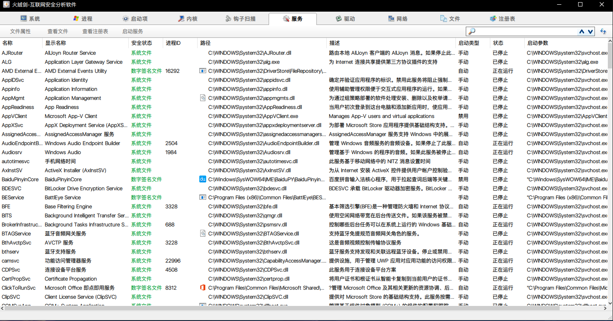Select 'Windows Audio Endpoint Builder' entry

(x=83, y=143)
